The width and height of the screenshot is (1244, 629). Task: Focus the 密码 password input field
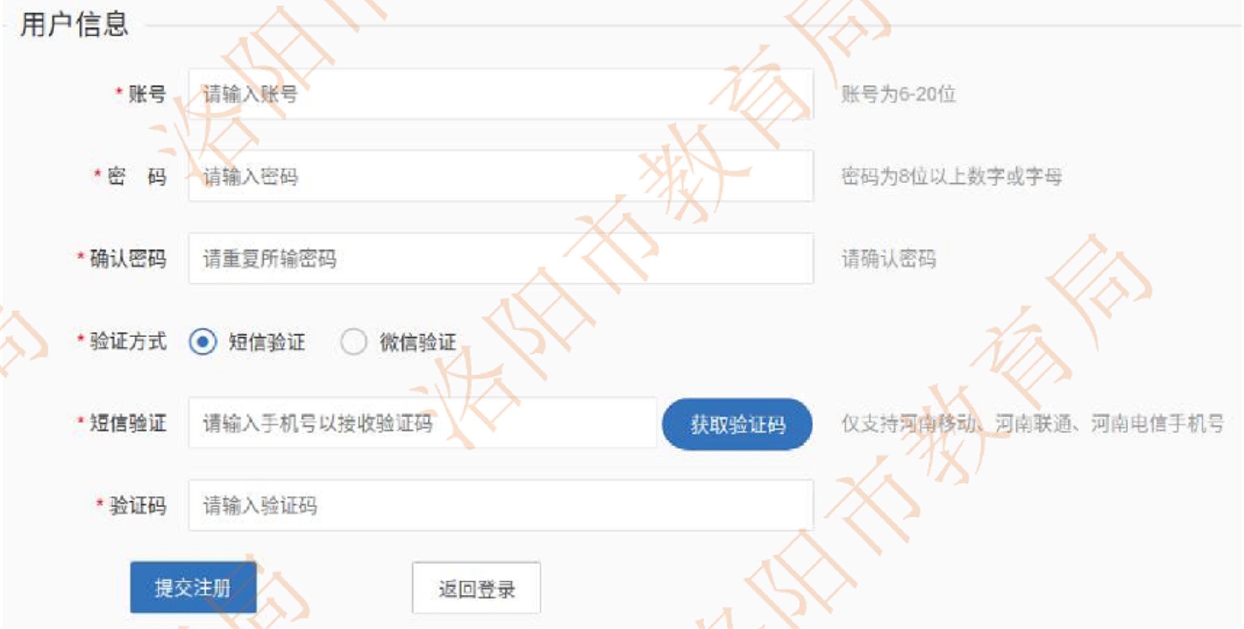tap(500, 176)
